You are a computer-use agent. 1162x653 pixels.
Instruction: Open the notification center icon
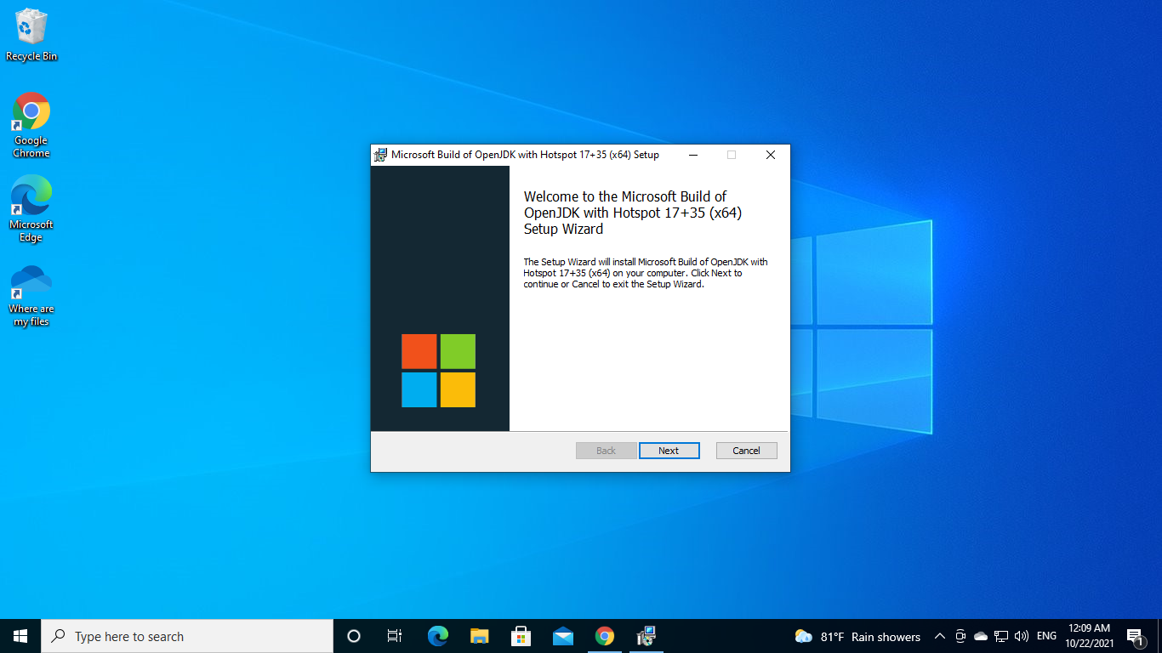1135,636
